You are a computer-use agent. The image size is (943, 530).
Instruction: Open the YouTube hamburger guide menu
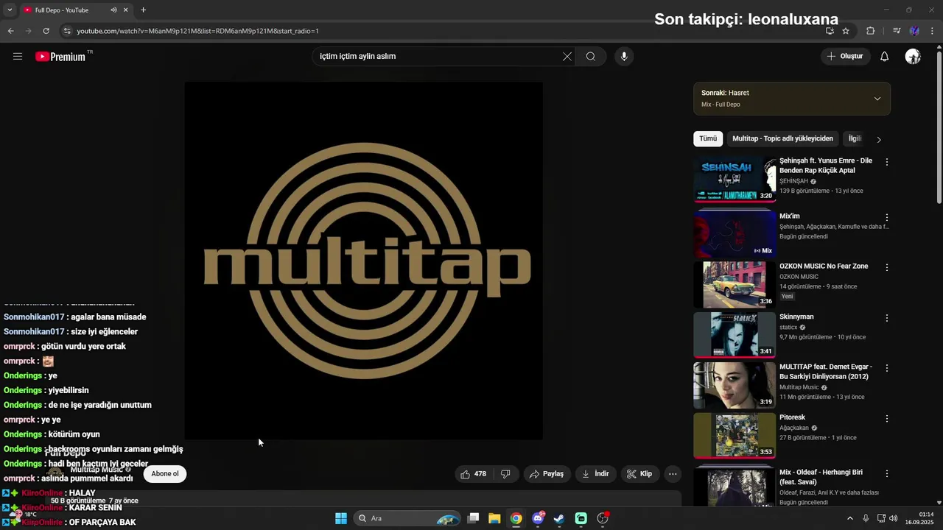pyautogui.click(x=18, y=56)
